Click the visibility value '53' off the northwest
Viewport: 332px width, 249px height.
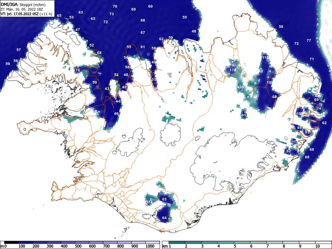[71, 17]
